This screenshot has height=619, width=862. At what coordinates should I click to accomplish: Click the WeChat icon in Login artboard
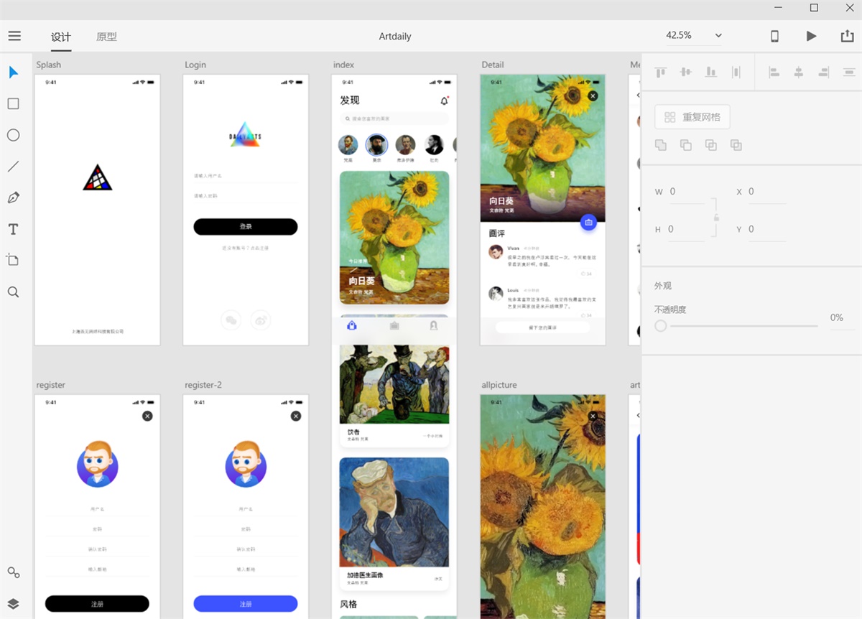coord(231,320)
